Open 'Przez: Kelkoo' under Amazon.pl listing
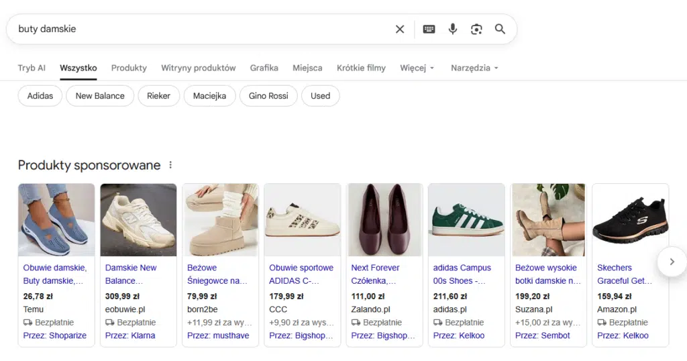Screen dimensions: 687x361 click(x=623, y=336)
